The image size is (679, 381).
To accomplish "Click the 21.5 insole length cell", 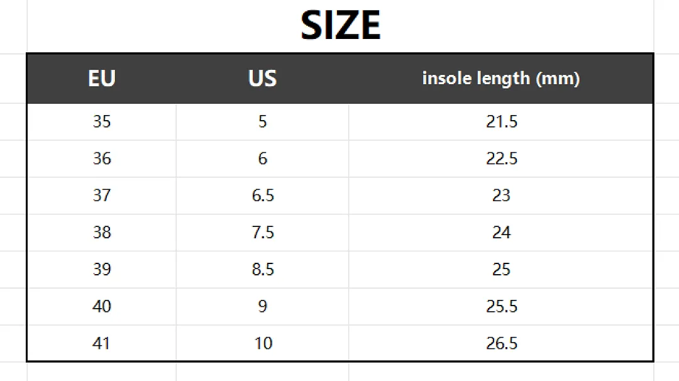I will click(x=501, y=122).
